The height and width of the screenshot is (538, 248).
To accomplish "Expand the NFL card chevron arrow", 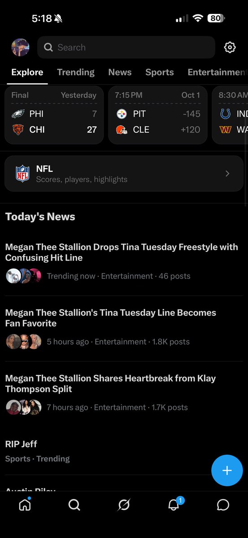I will click(227, 174).
